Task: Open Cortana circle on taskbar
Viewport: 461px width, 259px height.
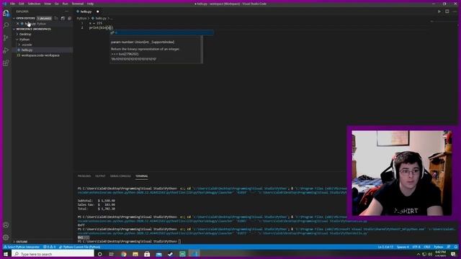Action: click(x=99, y=254)
